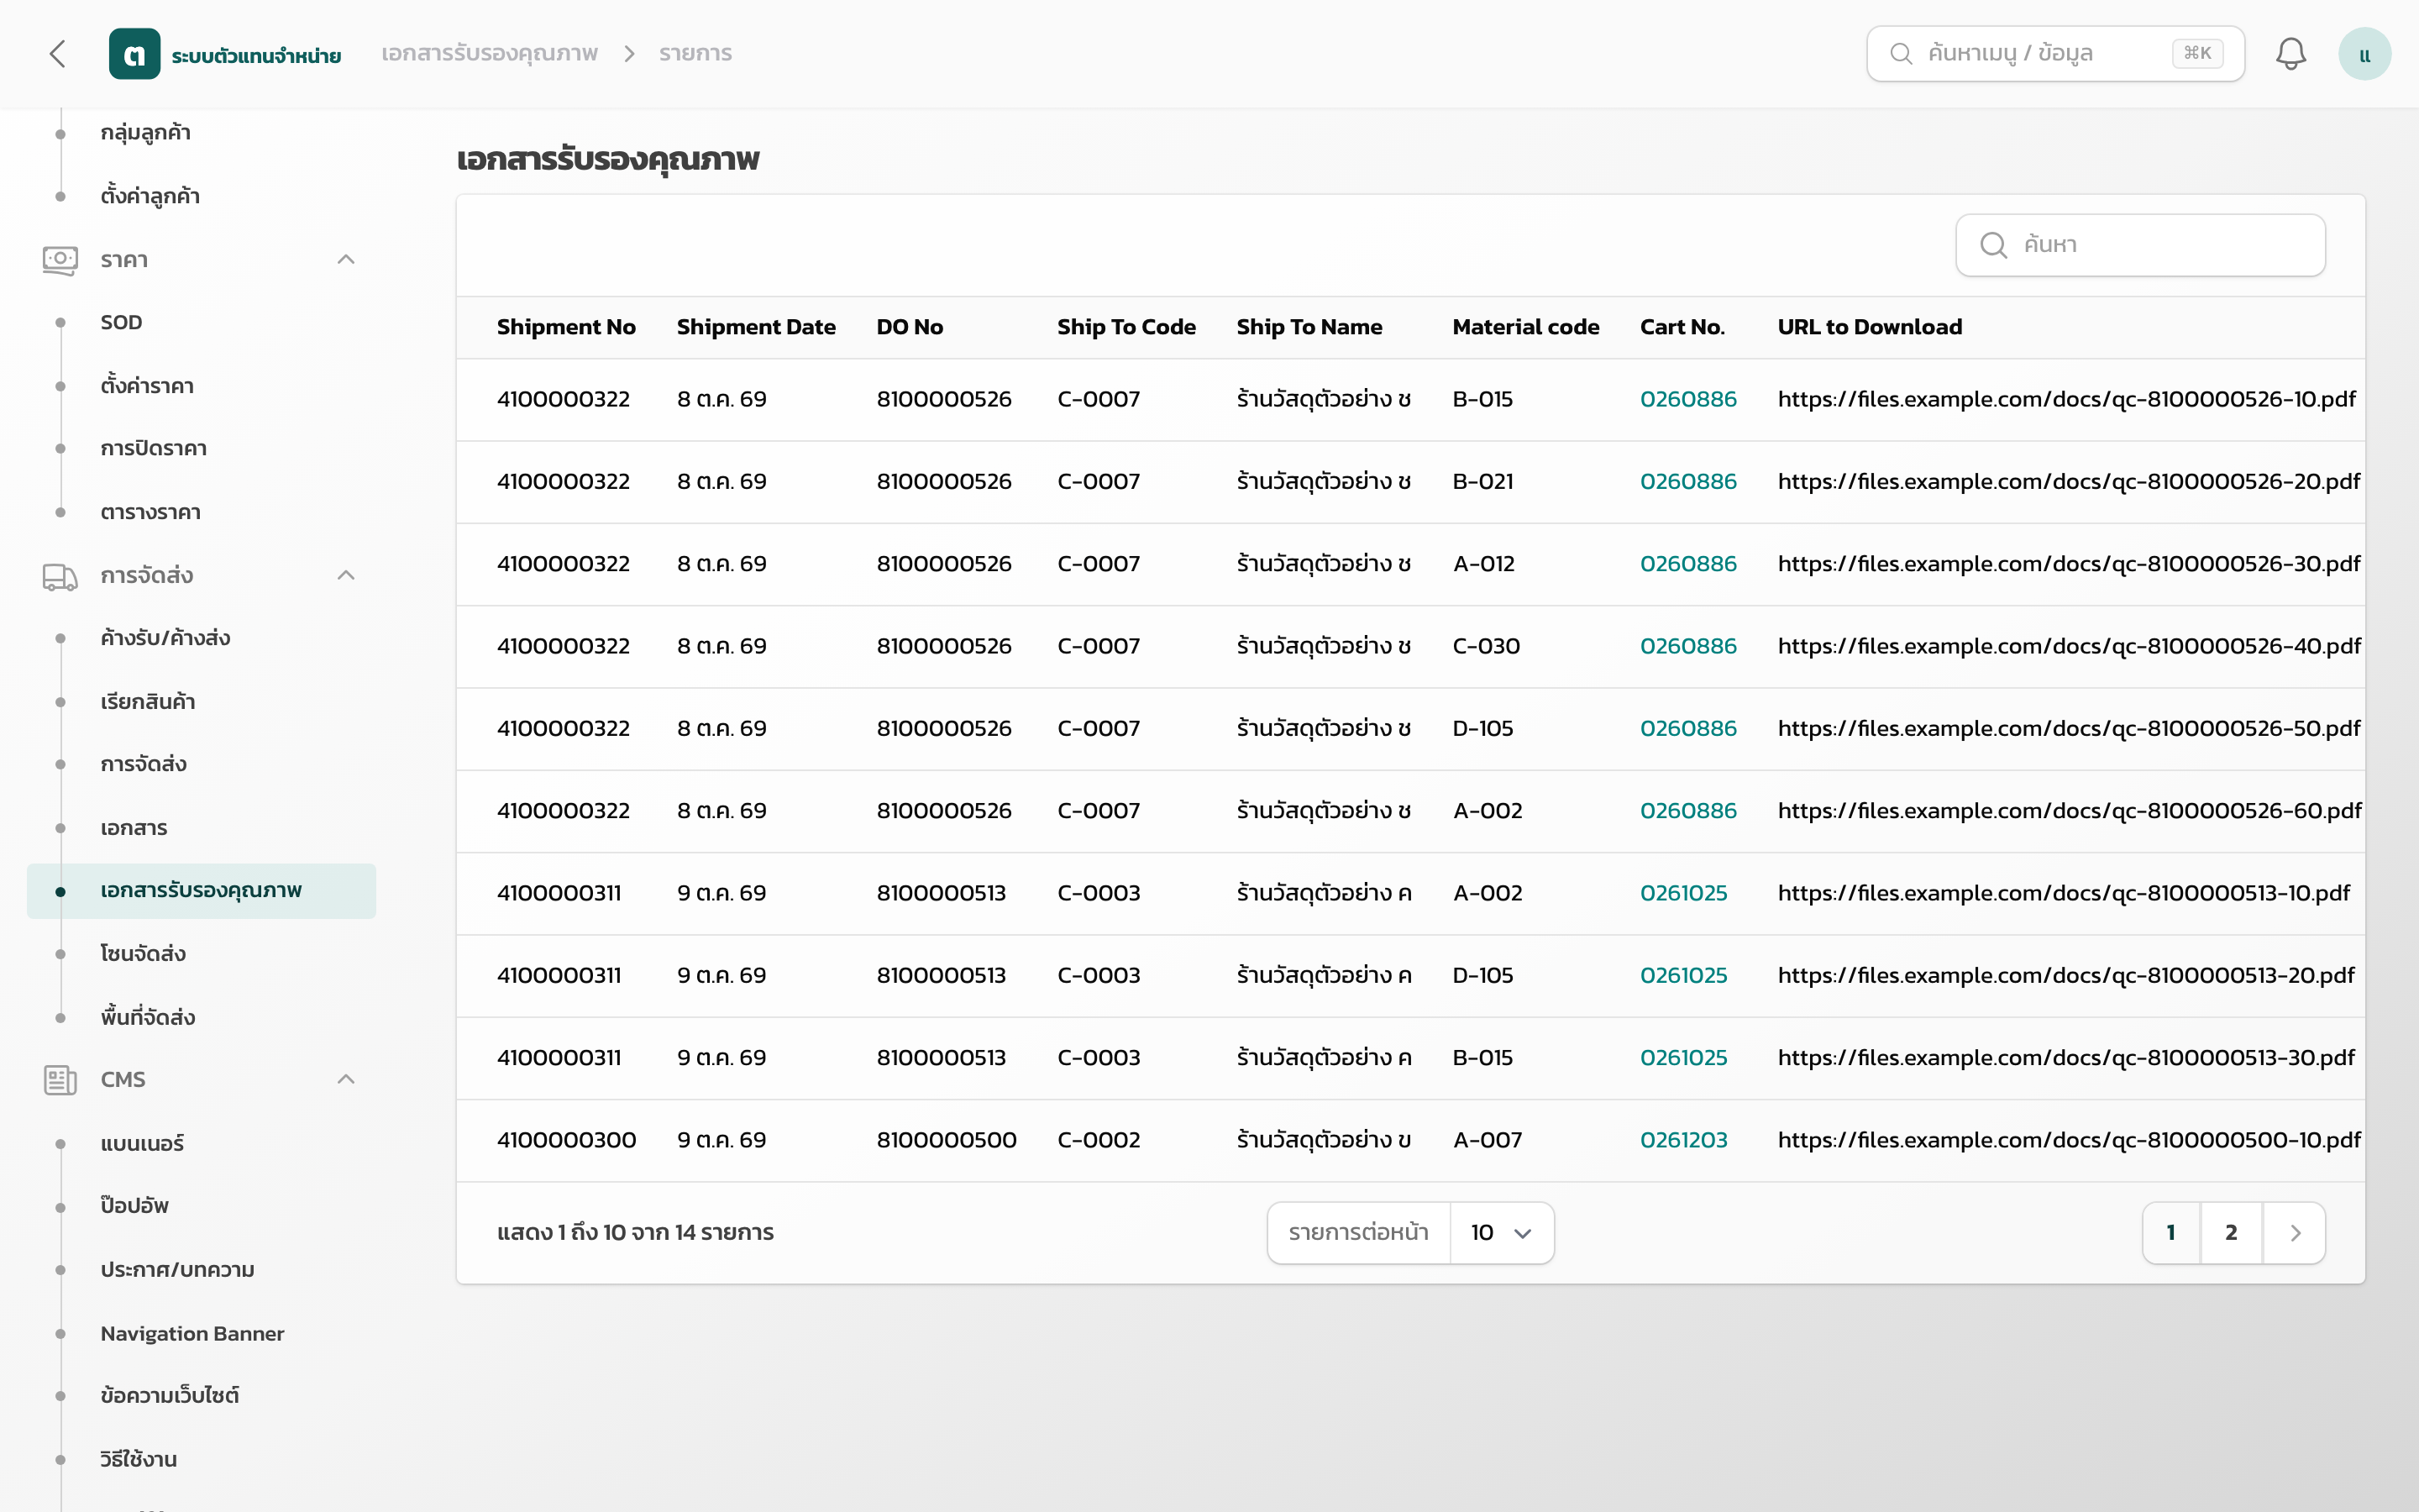Click Shipment Date column header
Screen dimensions: 2419x1512
pyautogui.click(x=756, y=328)
